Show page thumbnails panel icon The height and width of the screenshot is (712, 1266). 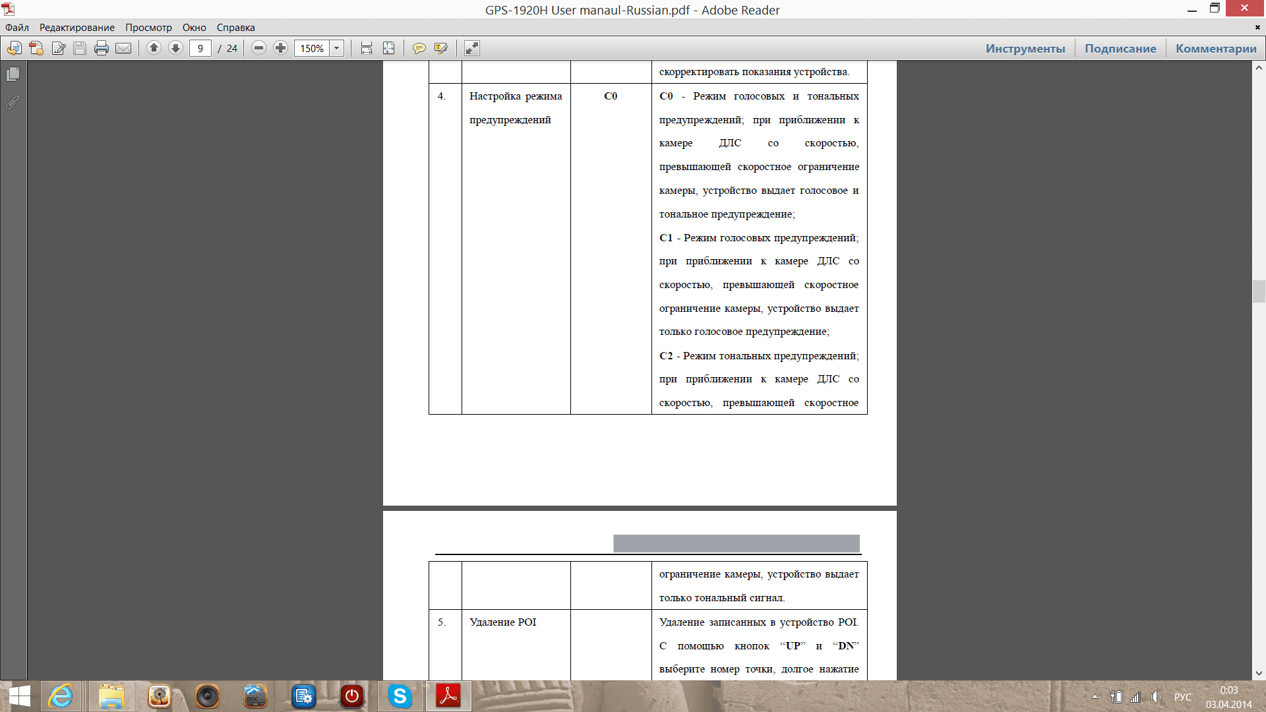(13, 74)
